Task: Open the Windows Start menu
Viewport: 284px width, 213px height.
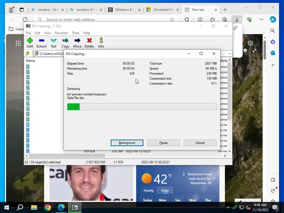Action: pos(7,207)
